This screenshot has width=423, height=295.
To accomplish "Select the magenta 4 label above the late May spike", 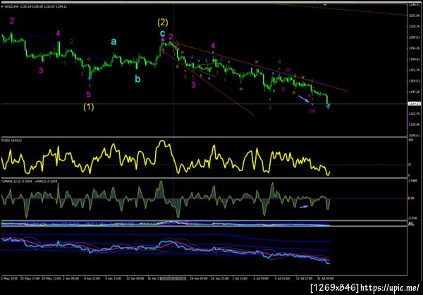I will pos(59,33).
